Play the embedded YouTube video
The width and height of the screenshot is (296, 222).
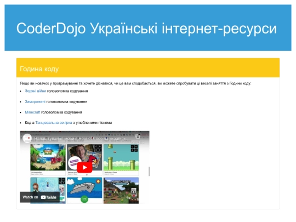point(84,167)
